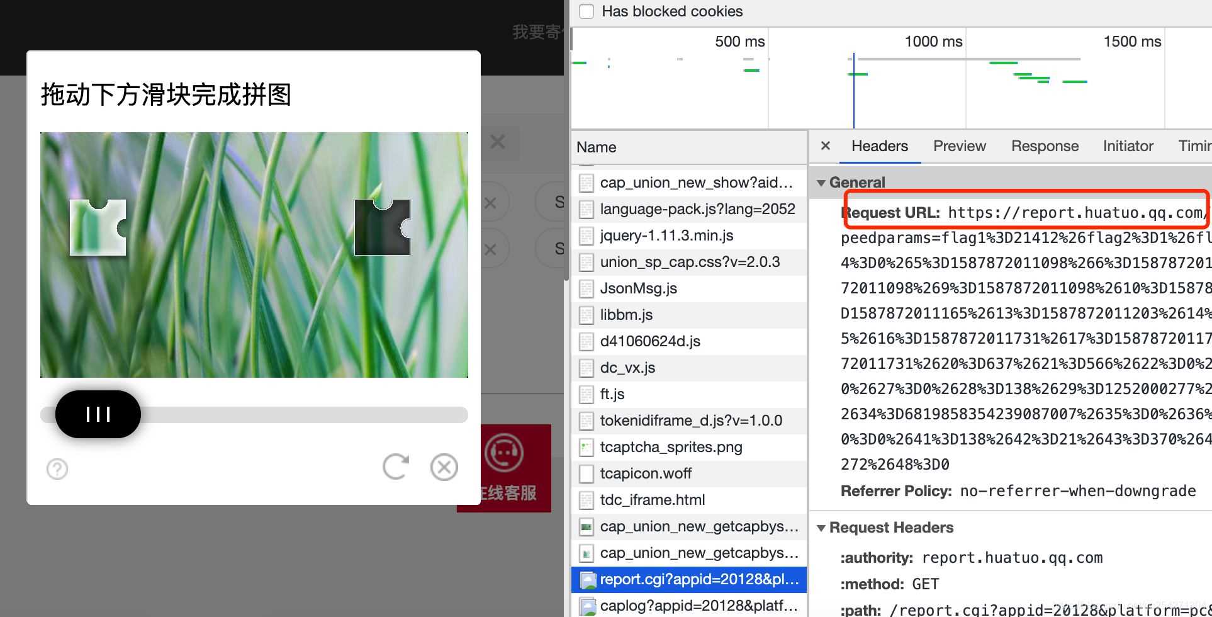Screen dimensions: 1212x617
Task: Click the file icon beside union_sp_cap.css
Action: click(586, 263)
